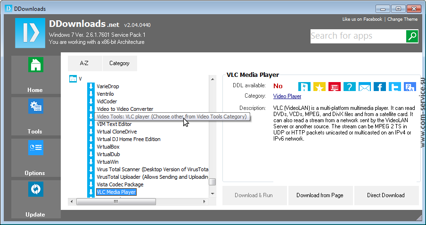Select VIM Text Editor entry
The height and width of the screenshot is (225, 426).
click(114, 124)
